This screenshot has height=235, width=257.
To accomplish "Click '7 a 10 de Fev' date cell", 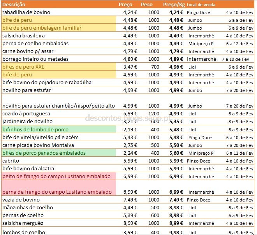I will (235, 59).
